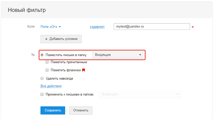Screen dimensions: 214x119
Task: Remove the condition with red cross icon
Action: coord(193,27)
